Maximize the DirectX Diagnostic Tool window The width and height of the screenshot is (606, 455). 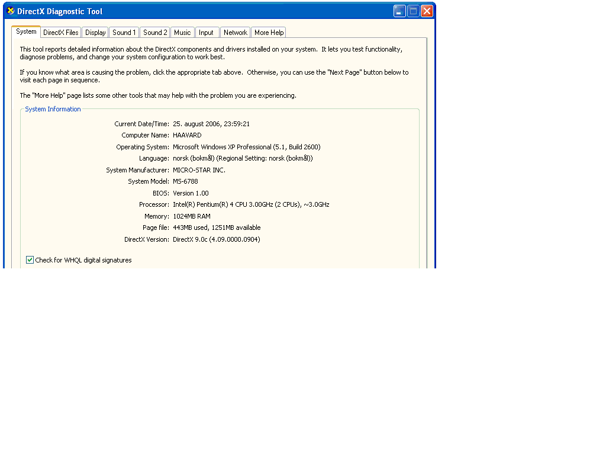pos(413,11)
